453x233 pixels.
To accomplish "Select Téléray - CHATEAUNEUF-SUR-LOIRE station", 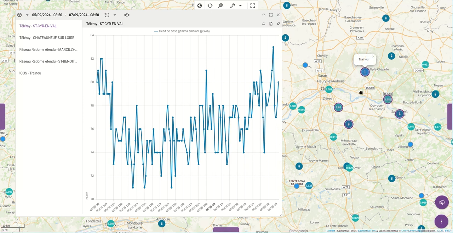I will (47, 38).
